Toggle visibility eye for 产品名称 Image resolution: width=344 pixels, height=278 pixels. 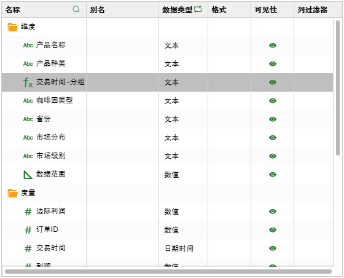tap(273, 46)
